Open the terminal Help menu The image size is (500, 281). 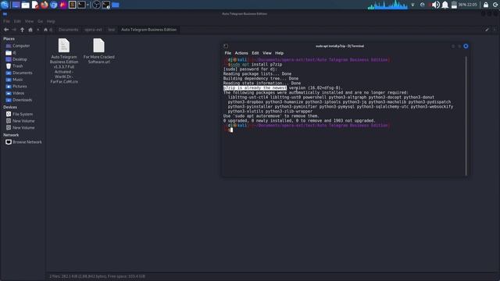[x=279, y=53]
